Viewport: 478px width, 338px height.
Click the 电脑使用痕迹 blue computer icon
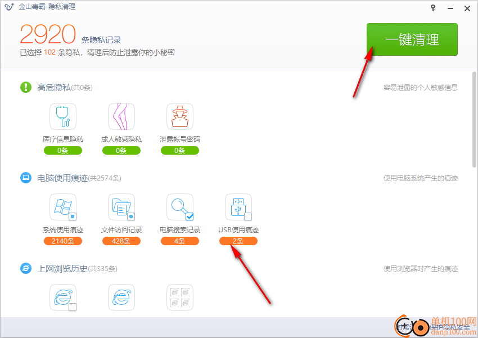click(26, 178)
